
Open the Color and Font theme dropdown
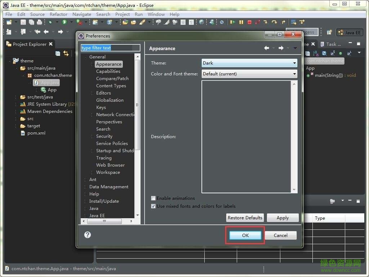249,74
